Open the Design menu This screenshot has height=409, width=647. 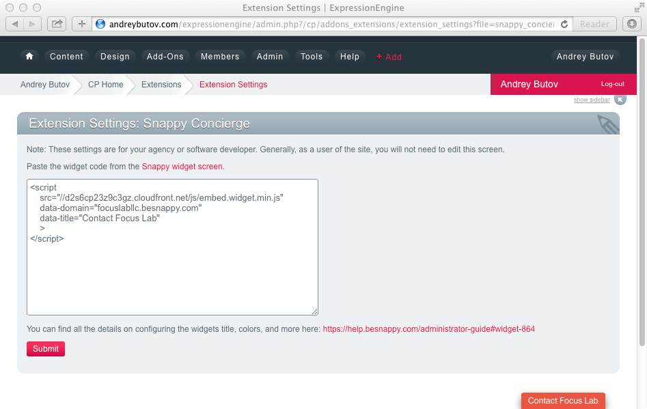115,57
